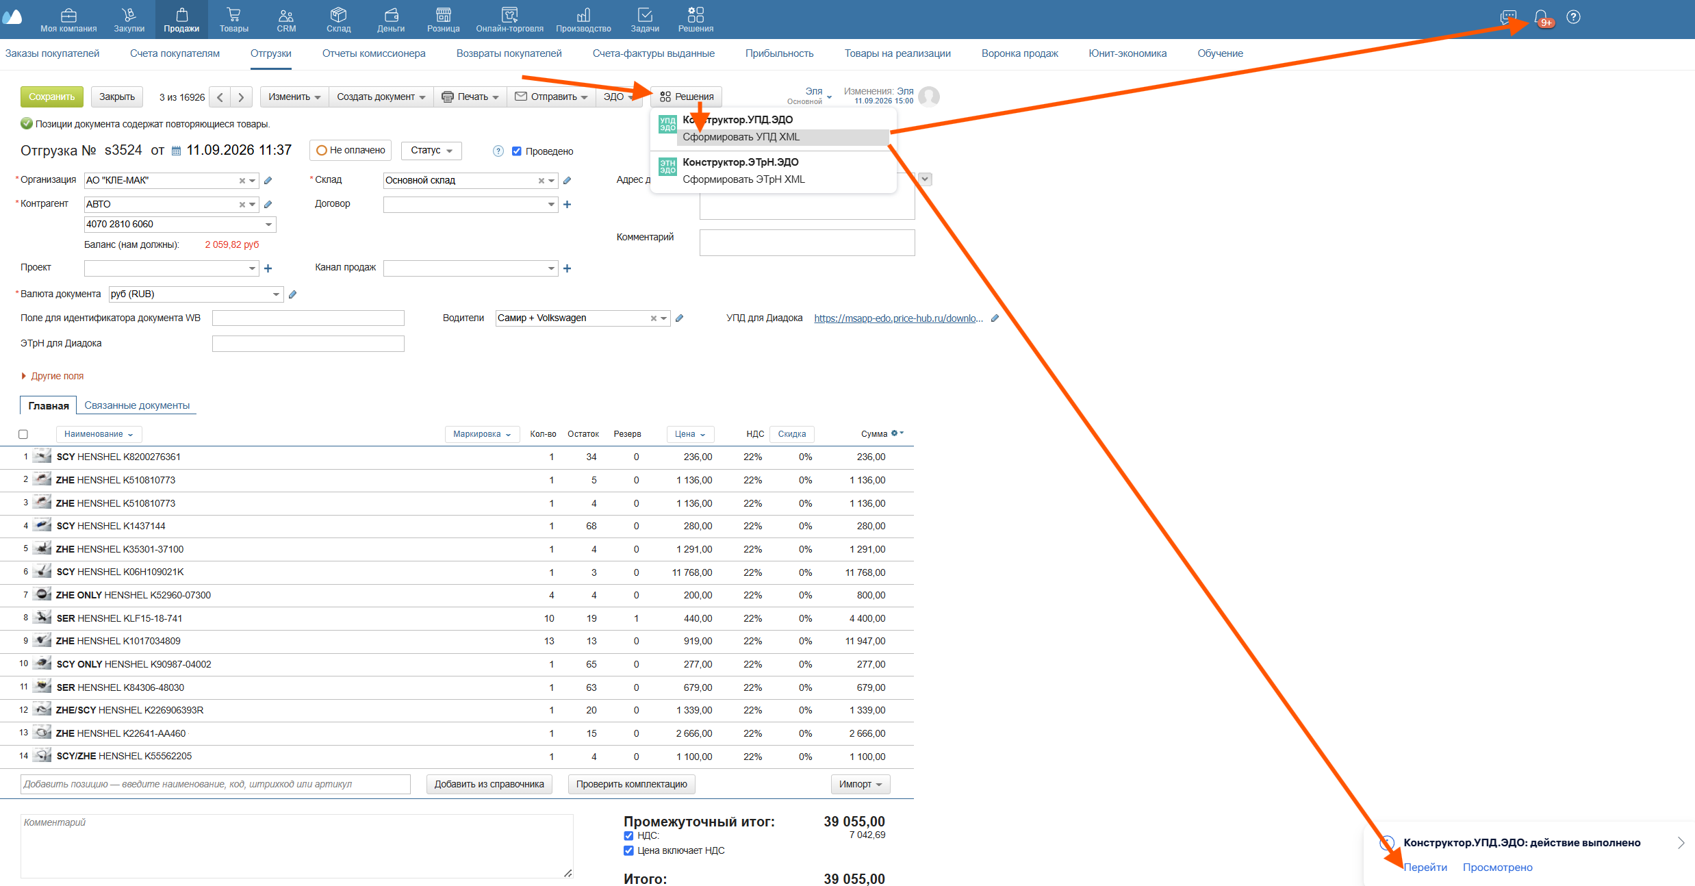Follow the Перейти notification link
The height and width of the screenshot is (886, 1695).
tap(1425, 868)
